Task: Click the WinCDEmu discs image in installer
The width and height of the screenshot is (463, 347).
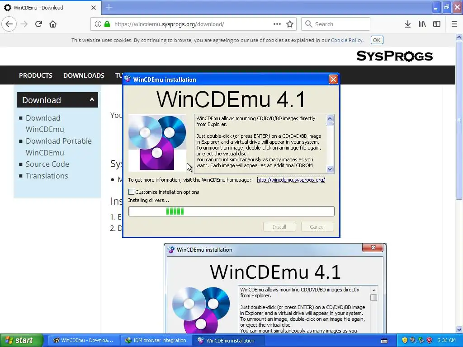Action: click(x=157, y=142)
